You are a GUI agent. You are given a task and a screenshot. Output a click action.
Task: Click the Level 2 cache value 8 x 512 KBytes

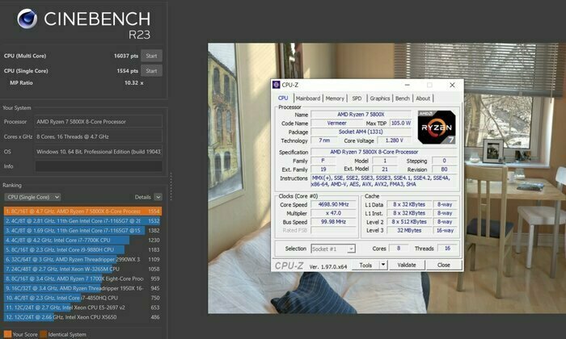pyautogui.click(x=409, y=221)
